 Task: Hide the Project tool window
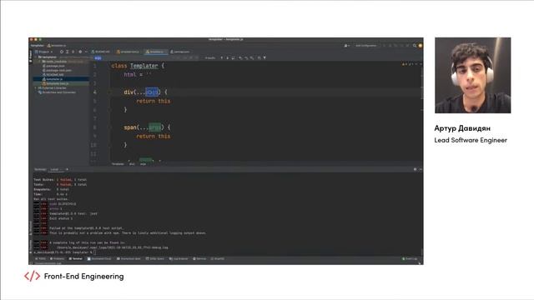pyautogui.click(x=86, y=52)
